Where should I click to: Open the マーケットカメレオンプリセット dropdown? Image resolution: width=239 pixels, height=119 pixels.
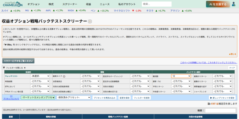(x=38, y=98)
